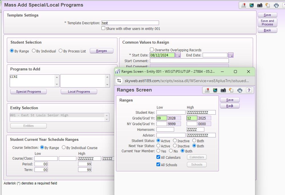Click down arrow of Entity Selection list

[107, 119]
